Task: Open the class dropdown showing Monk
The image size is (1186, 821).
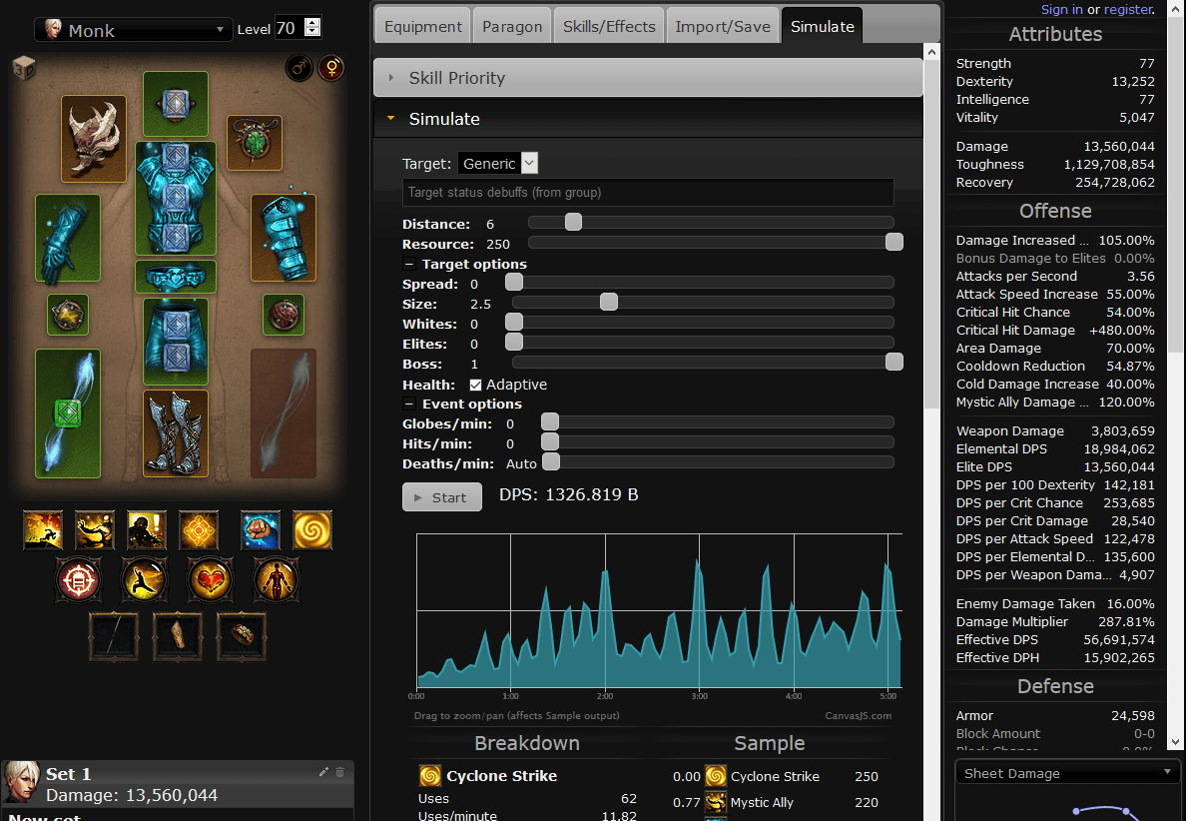Action: (x=133, y=30)
